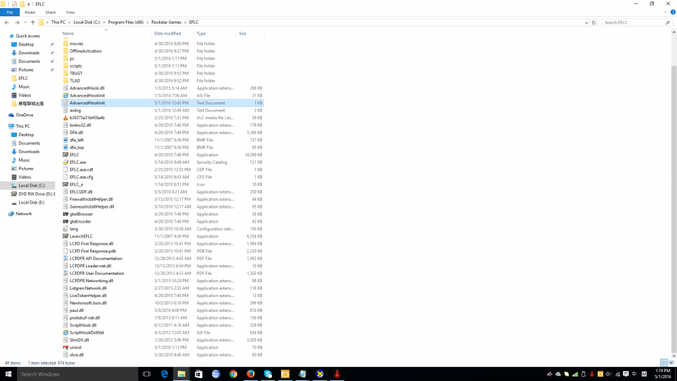Click This PC in the breadcrumb
Viewport: 677px width, 381px height.
(x=58, y=22)
